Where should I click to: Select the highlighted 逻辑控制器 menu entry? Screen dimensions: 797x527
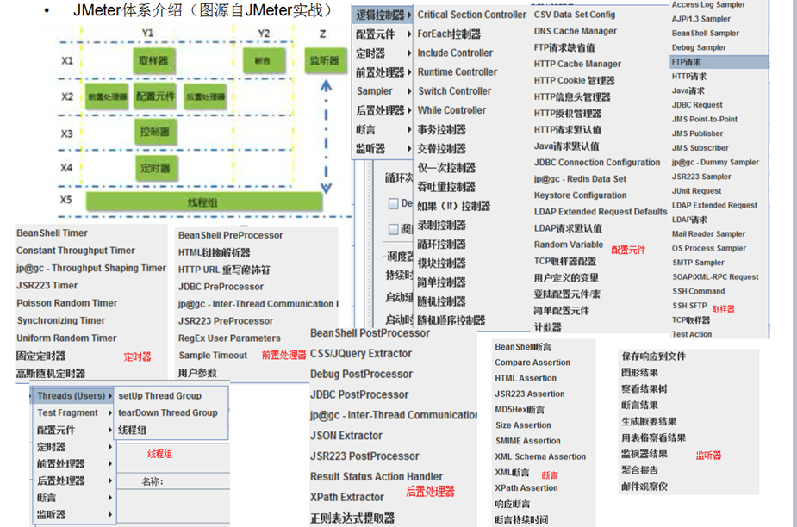[x=383, y=15]
